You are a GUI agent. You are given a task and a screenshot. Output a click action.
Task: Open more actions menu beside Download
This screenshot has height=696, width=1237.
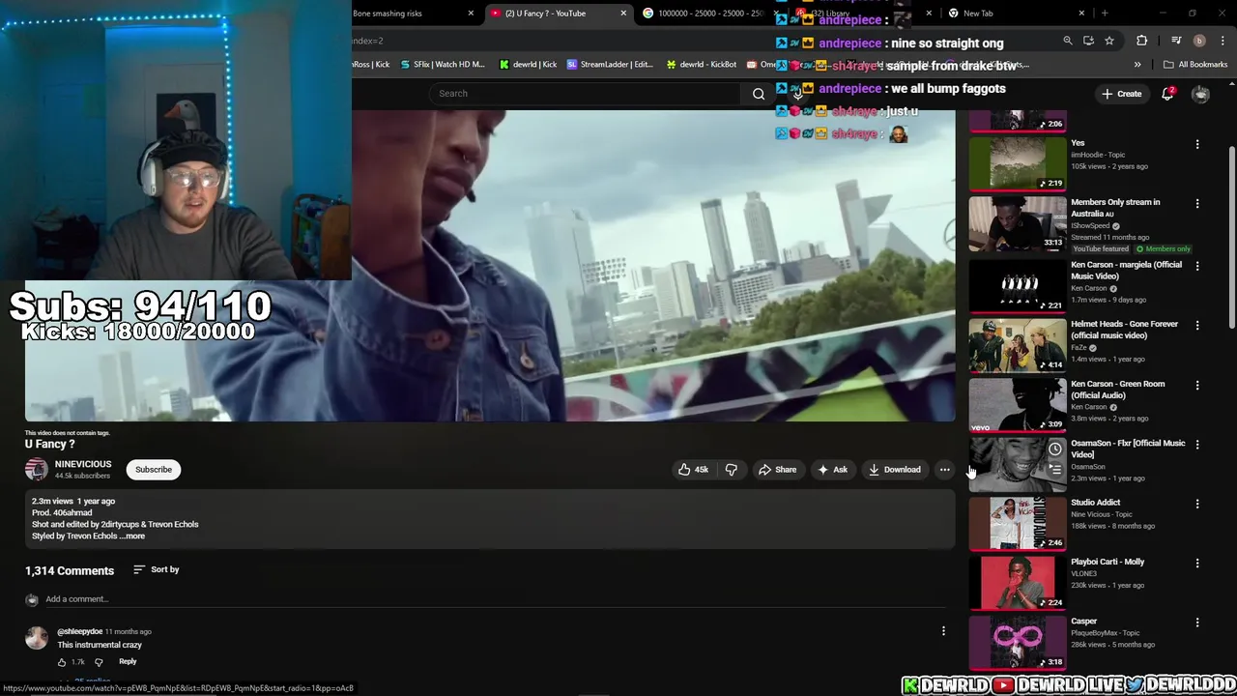pos(944,470)
